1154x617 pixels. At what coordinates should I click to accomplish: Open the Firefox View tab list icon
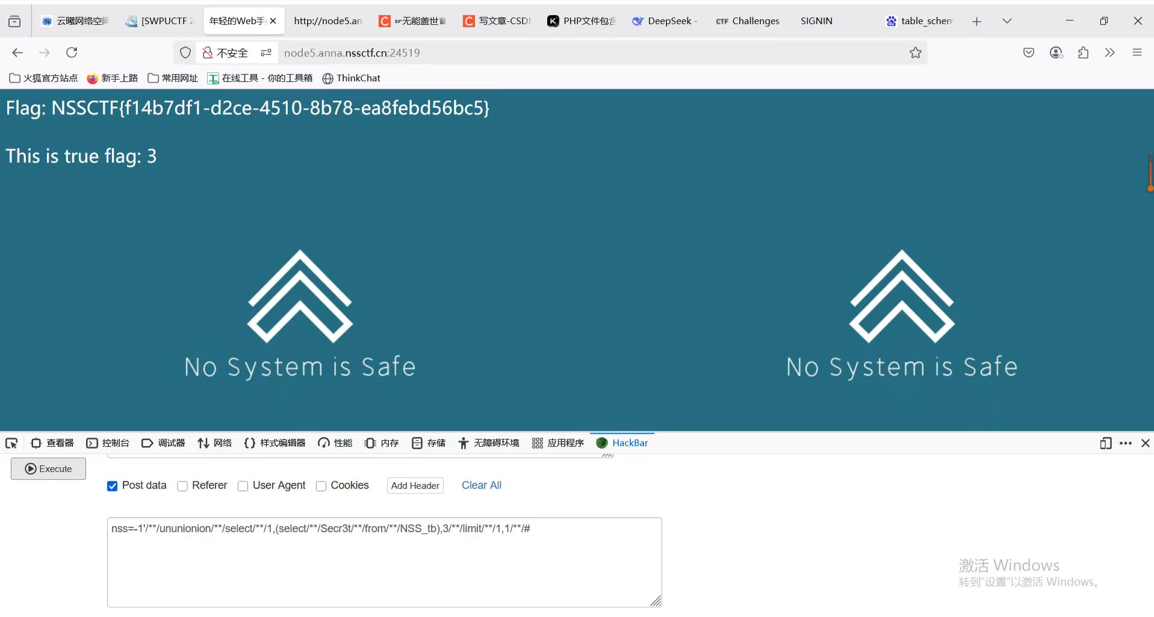(x=14, y=21)
